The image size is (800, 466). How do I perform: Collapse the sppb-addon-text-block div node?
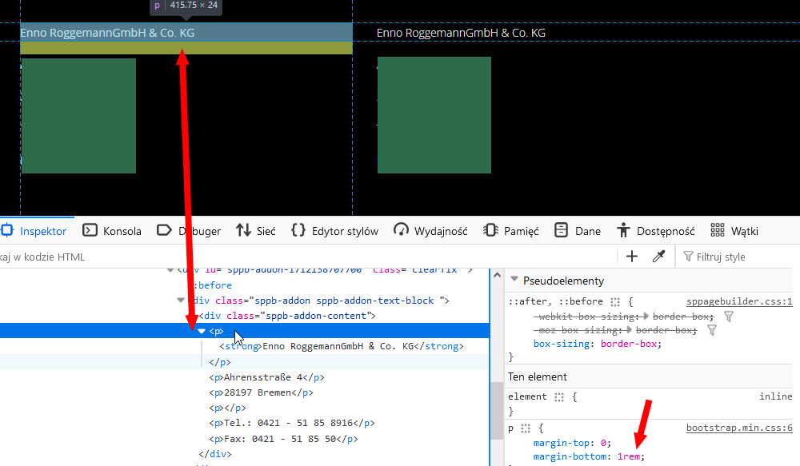click(181, 301)
